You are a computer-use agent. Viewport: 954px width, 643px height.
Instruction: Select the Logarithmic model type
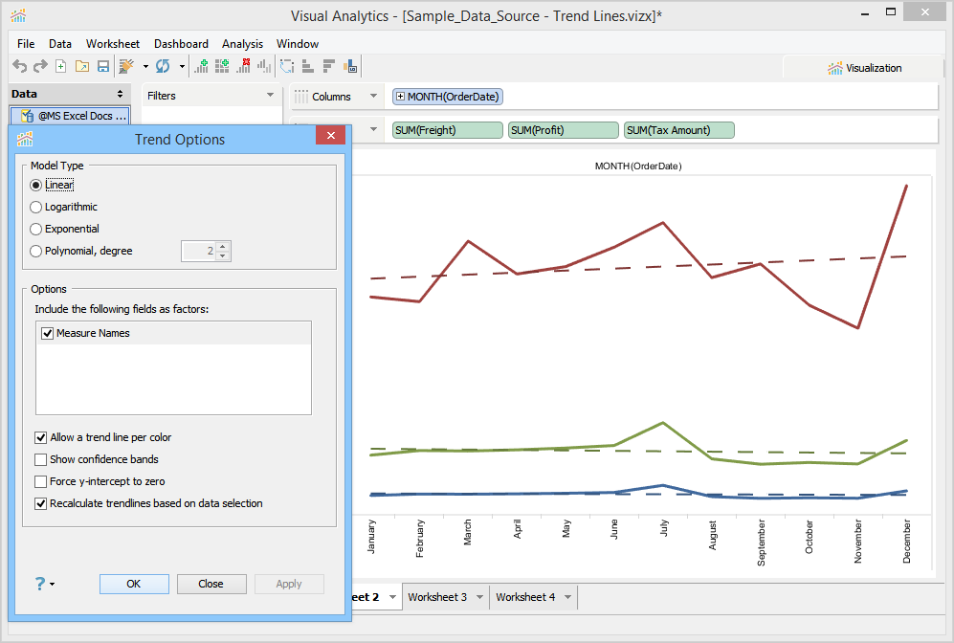point(36,207)
